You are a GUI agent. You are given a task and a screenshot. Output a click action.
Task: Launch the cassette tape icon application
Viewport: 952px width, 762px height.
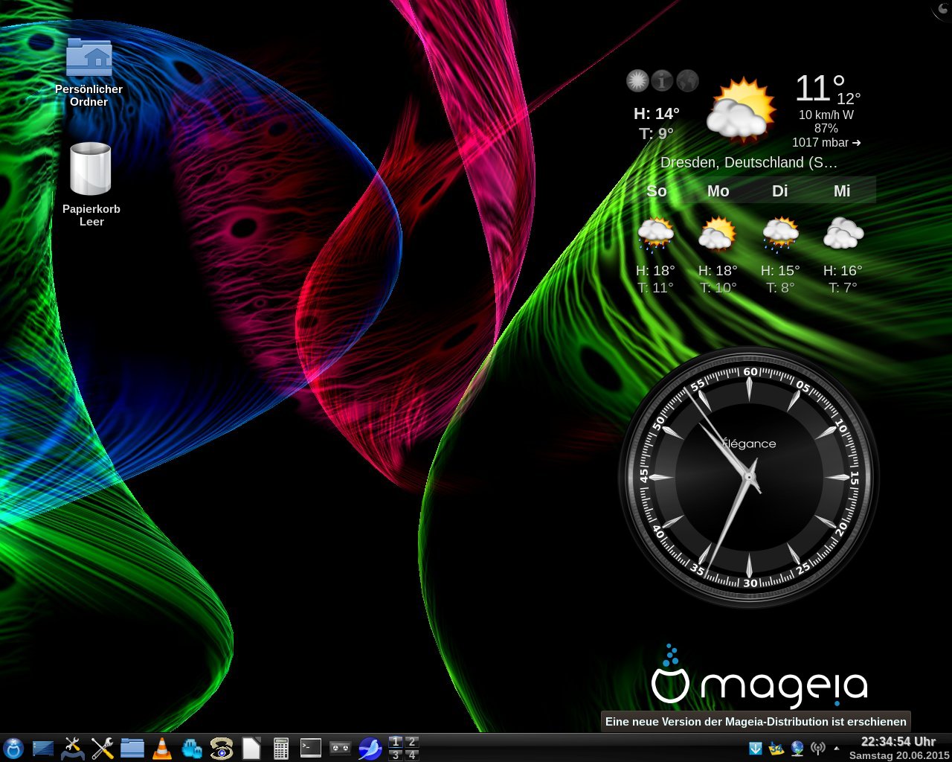(340, 747)
